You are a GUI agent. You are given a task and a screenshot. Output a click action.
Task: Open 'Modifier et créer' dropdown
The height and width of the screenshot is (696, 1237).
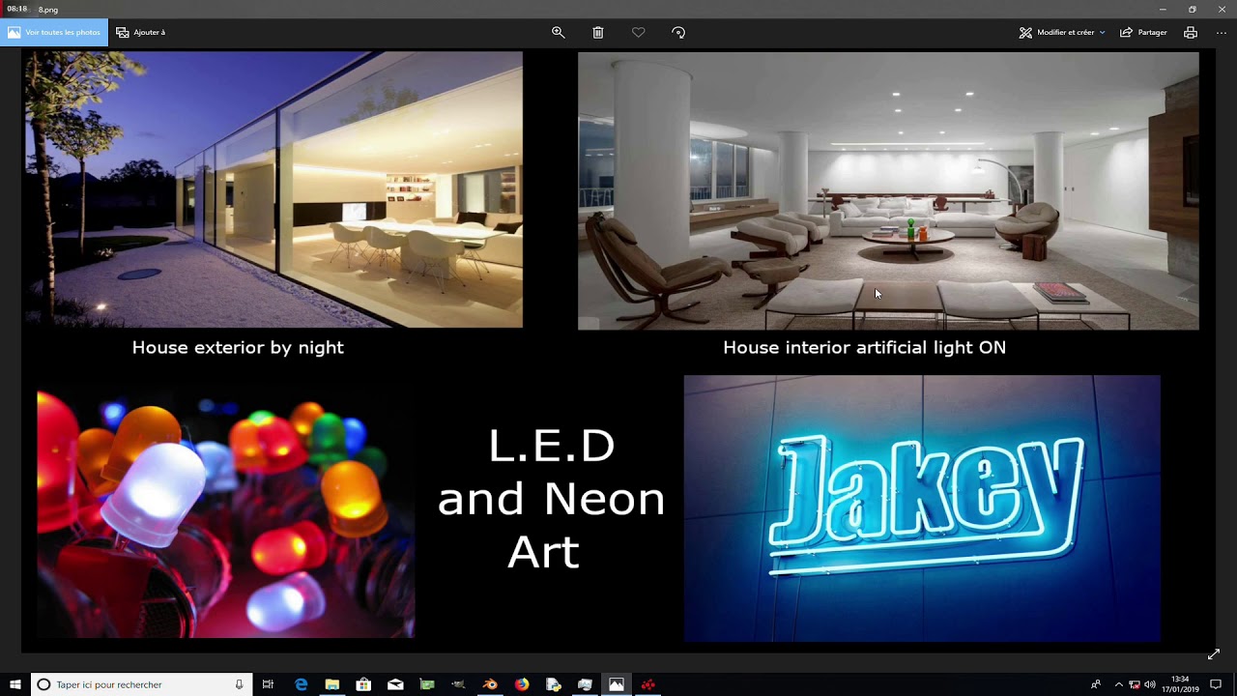[1062, 32]
